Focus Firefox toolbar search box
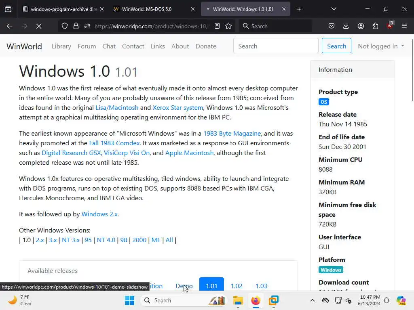Screen dimensions: 414x310 coord(276,26)
